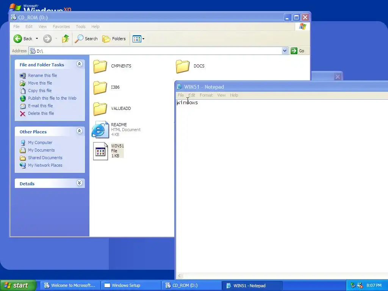Click Delete this file task

(x=41, y=113)
